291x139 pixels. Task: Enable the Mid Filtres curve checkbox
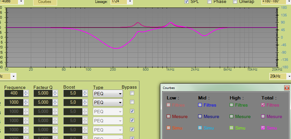pyautogui.click(x=200, y=105)
